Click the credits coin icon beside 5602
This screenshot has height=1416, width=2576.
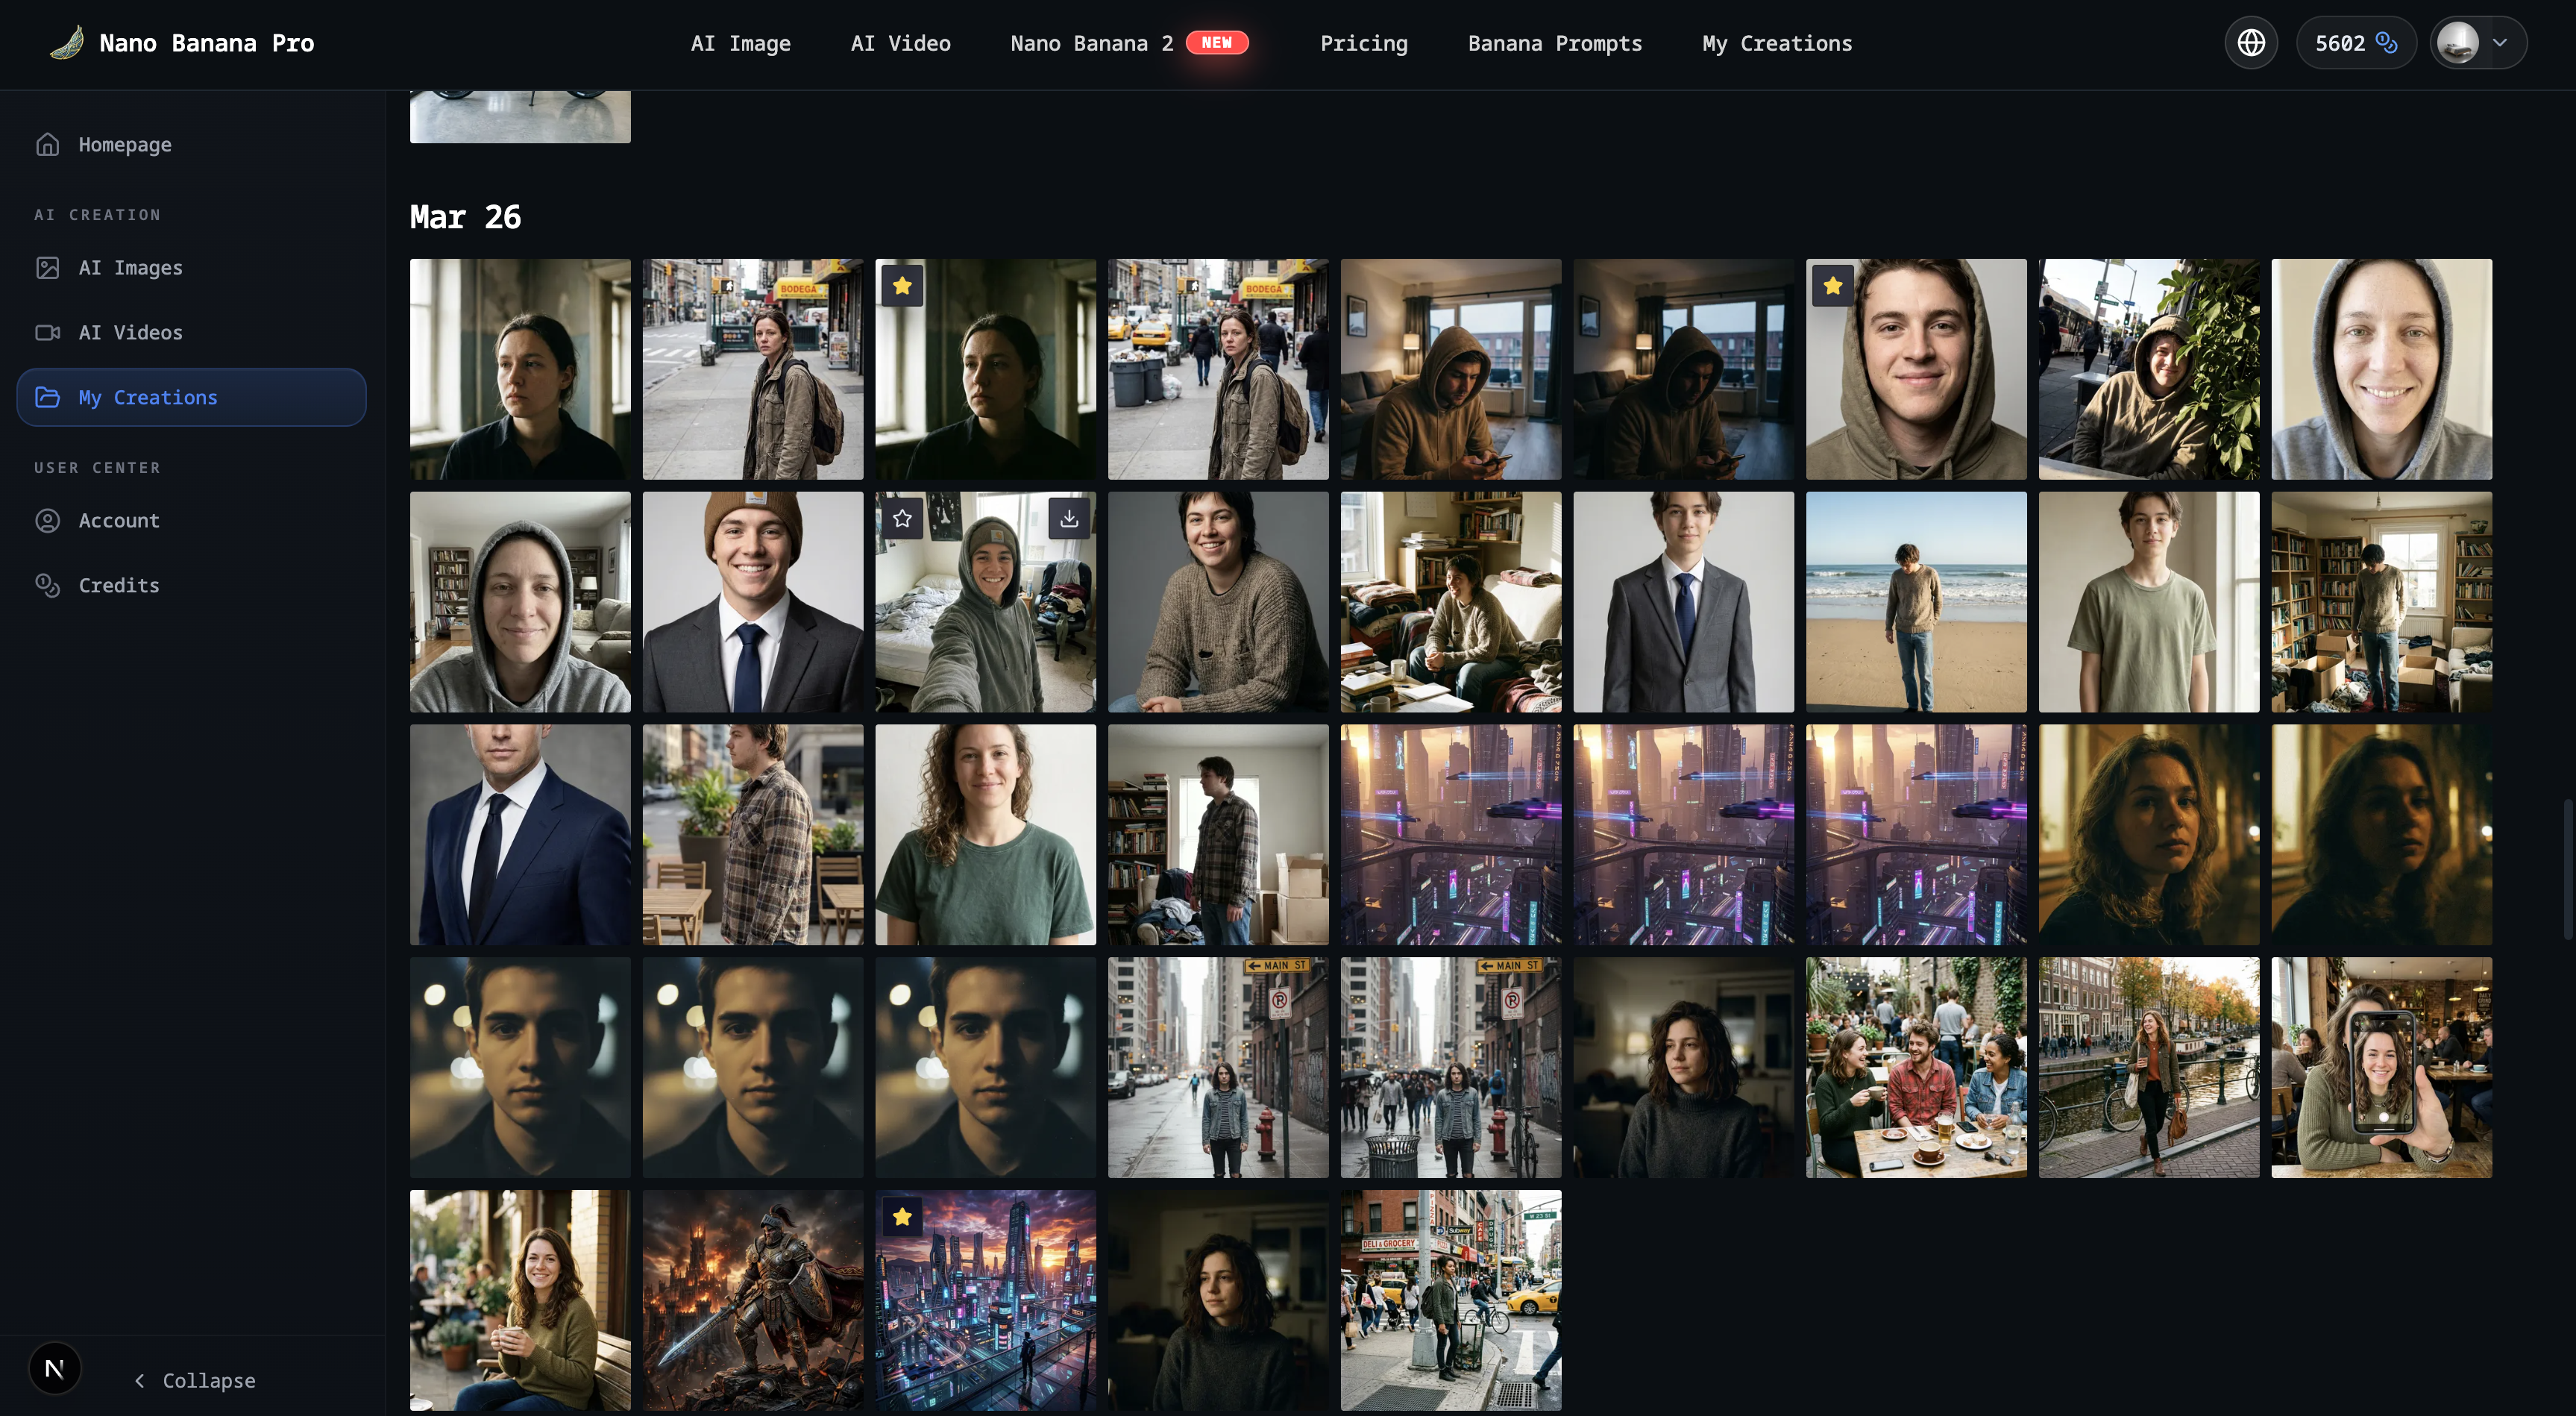[x=2386, y=43]
